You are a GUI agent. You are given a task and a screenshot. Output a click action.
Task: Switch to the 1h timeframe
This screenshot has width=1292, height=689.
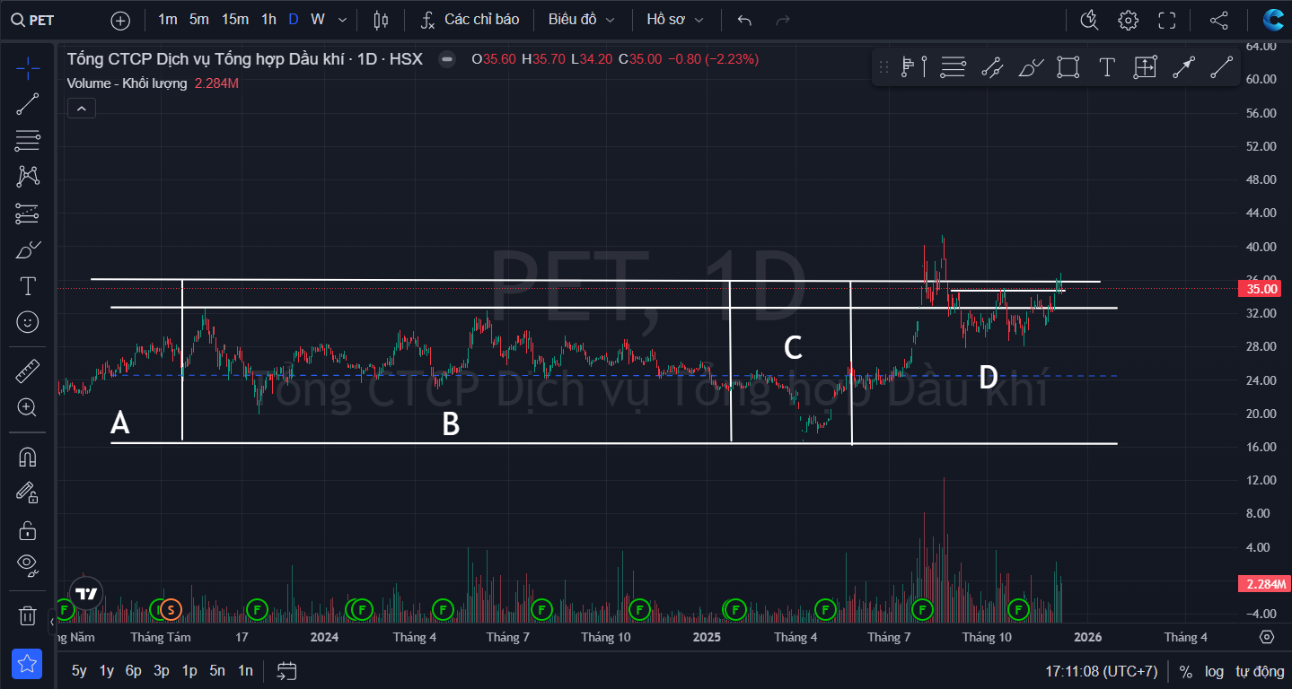(x=268, y=20)
